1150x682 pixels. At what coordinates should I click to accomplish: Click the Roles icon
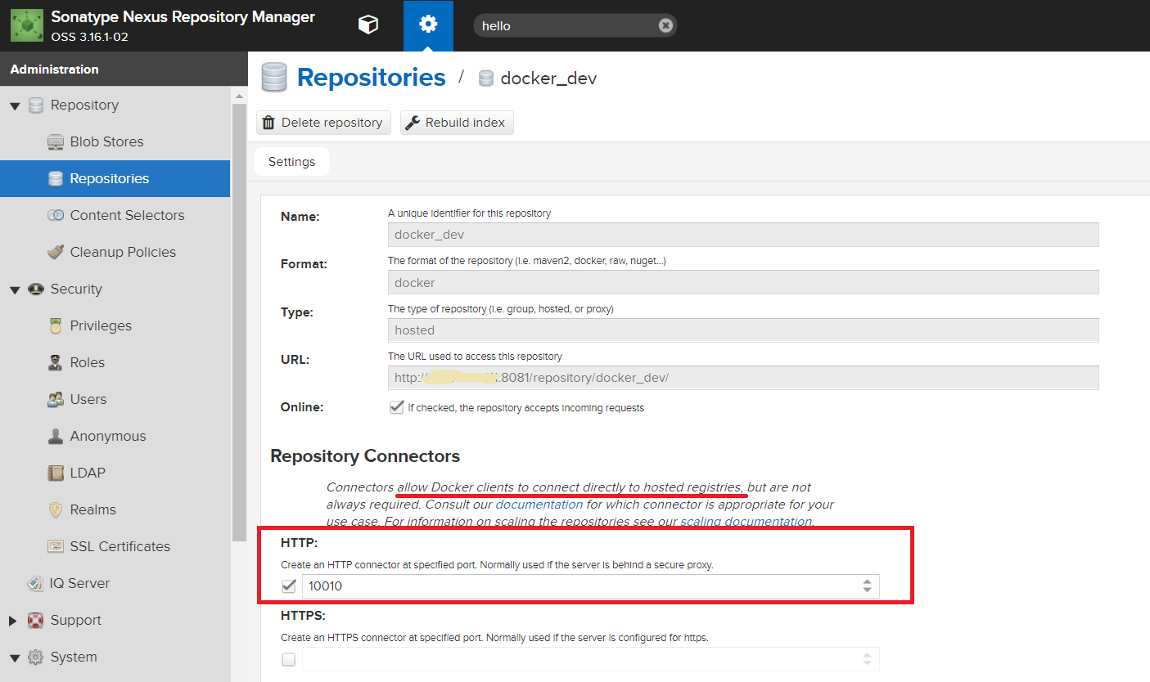pyautogui.click(x=56, y=362)
